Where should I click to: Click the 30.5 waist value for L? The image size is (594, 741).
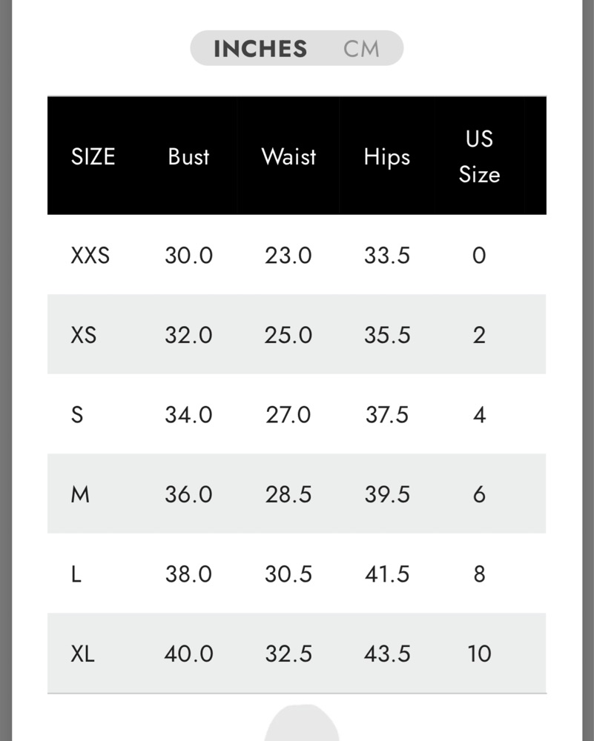click(288, 574)
